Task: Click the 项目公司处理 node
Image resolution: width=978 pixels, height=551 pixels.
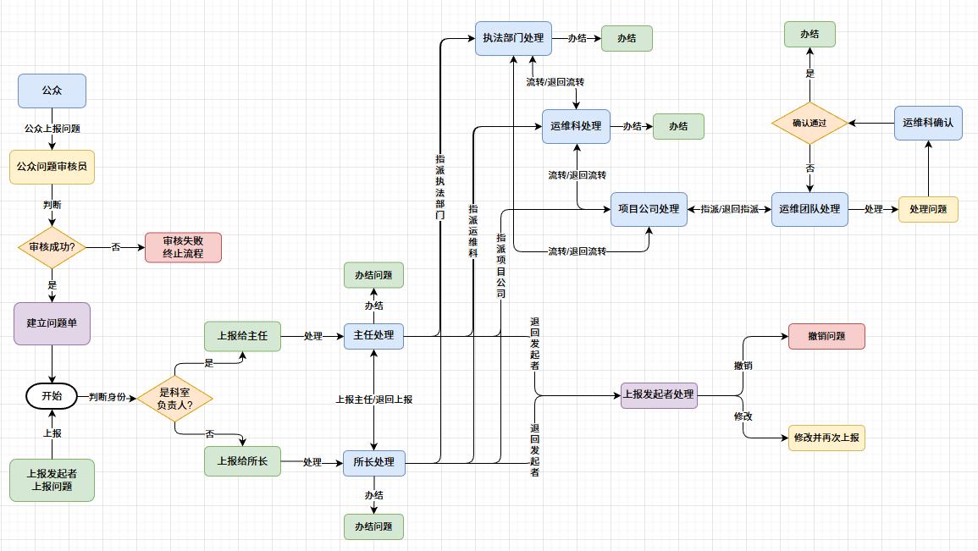Action: point(649,209)
